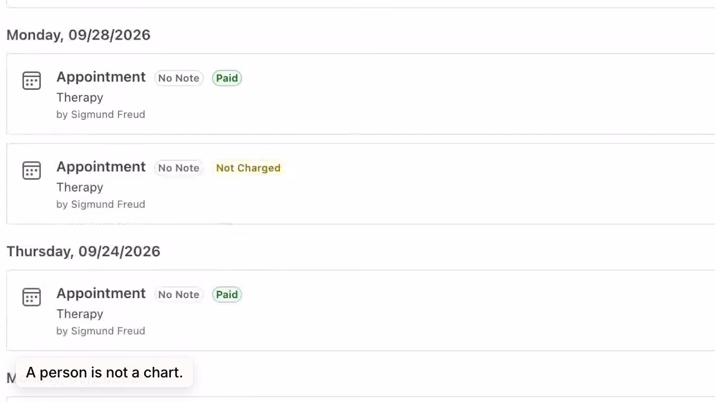Viewport: 715px width, 402px height.
Task: Click 'by Sigmund Freud' in Monday's Paid appointment
Action: pos(101,114)
